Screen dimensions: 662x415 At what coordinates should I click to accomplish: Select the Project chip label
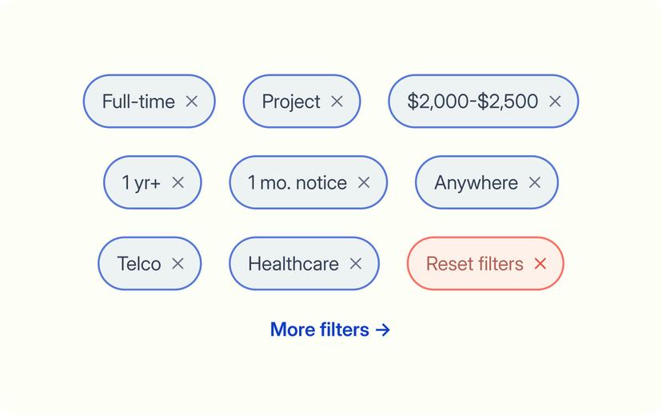tap(291, 102)
